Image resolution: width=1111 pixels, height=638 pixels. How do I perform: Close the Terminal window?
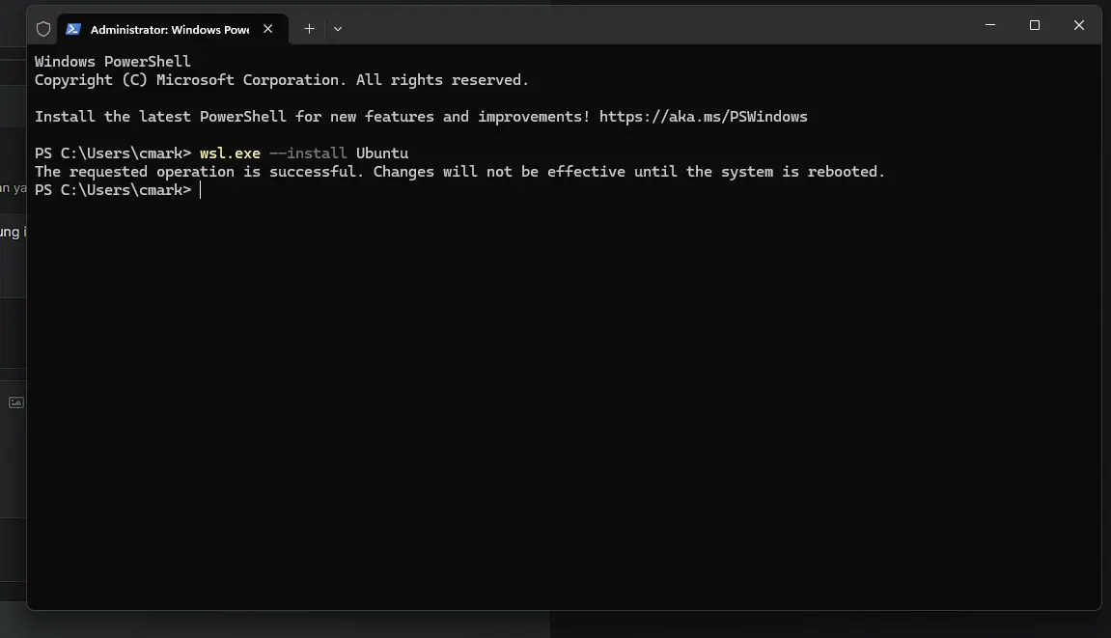click(1079, 25)
